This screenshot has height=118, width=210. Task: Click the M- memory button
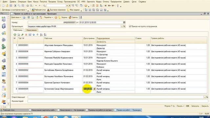pos(113,6)
